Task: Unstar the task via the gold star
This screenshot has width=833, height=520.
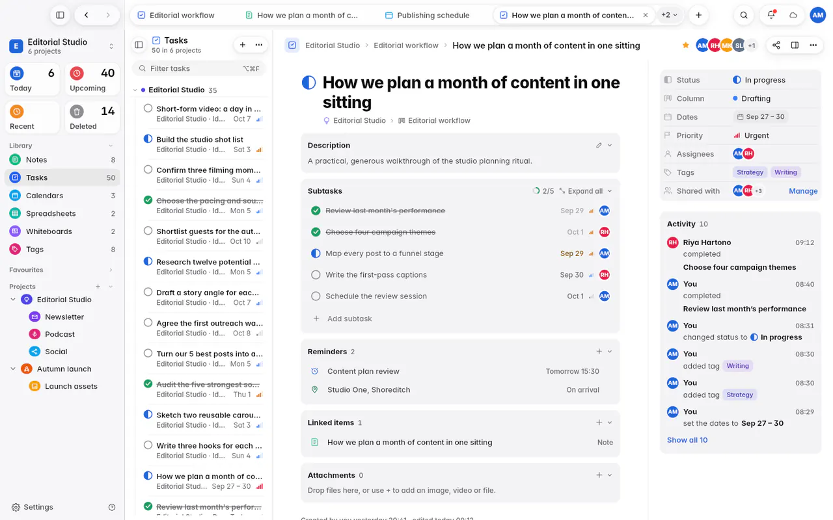Action: (x=685, y=45)
